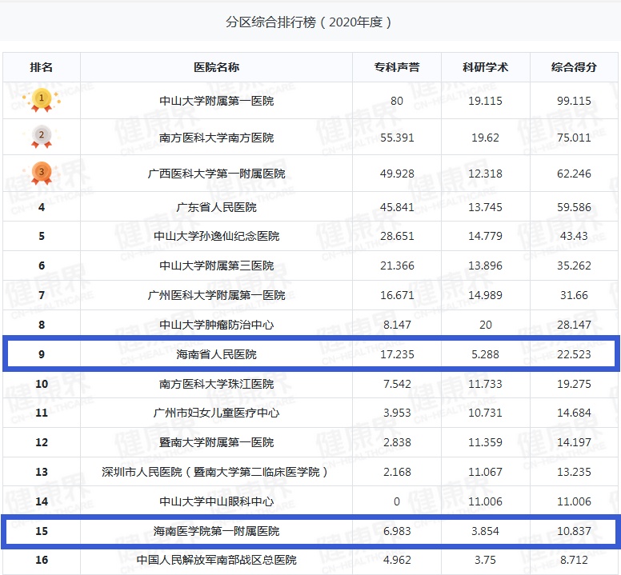Click the research value 14.989
621x575 pixels.
point(486,295)
